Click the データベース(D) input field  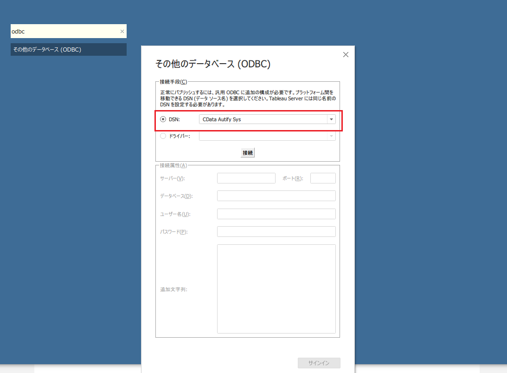[276, 196]
